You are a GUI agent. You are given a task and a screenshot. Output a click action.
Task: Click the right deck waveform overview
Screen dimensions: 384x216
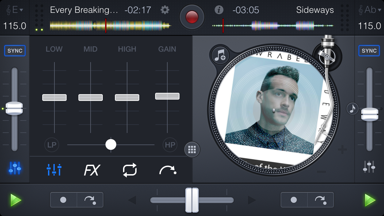[x=273, y=25]
